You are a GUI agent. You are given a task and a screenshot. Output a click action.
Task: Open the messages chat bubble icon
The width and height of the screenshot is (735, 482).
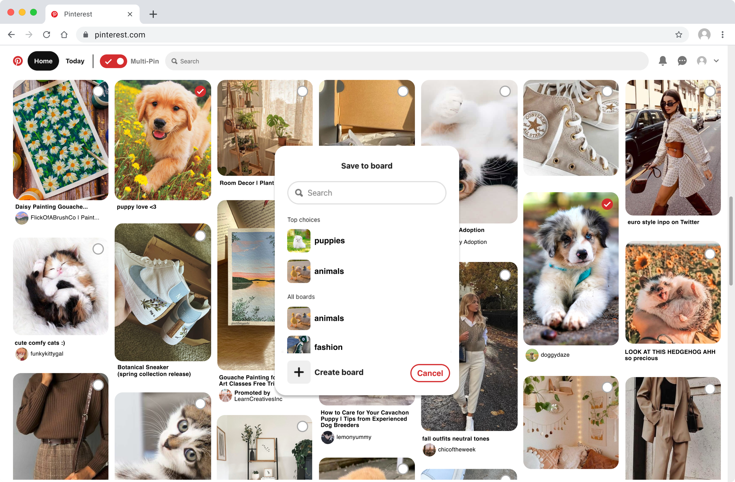(682, 61)
